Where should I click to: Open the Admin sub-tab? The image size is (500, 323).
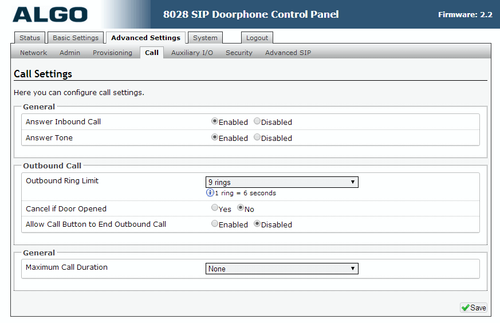70,53
